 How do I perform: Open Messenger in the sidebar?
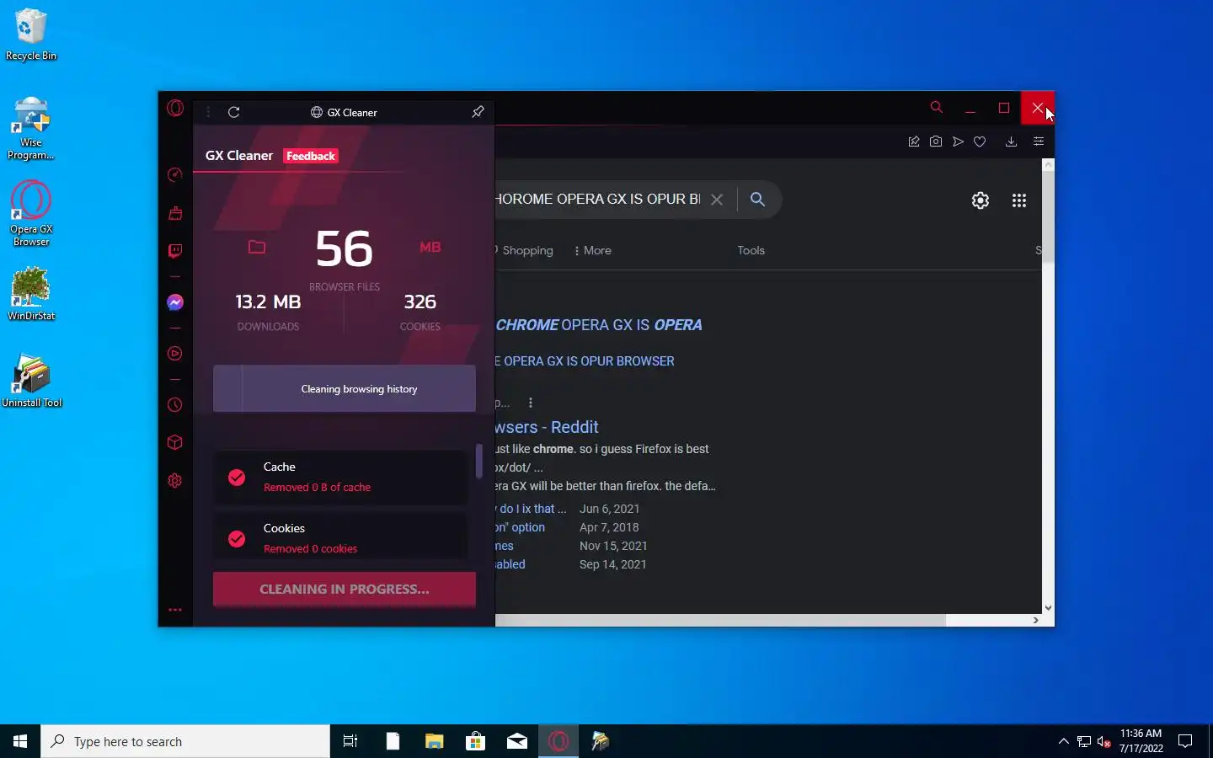(x=175, y=302)
